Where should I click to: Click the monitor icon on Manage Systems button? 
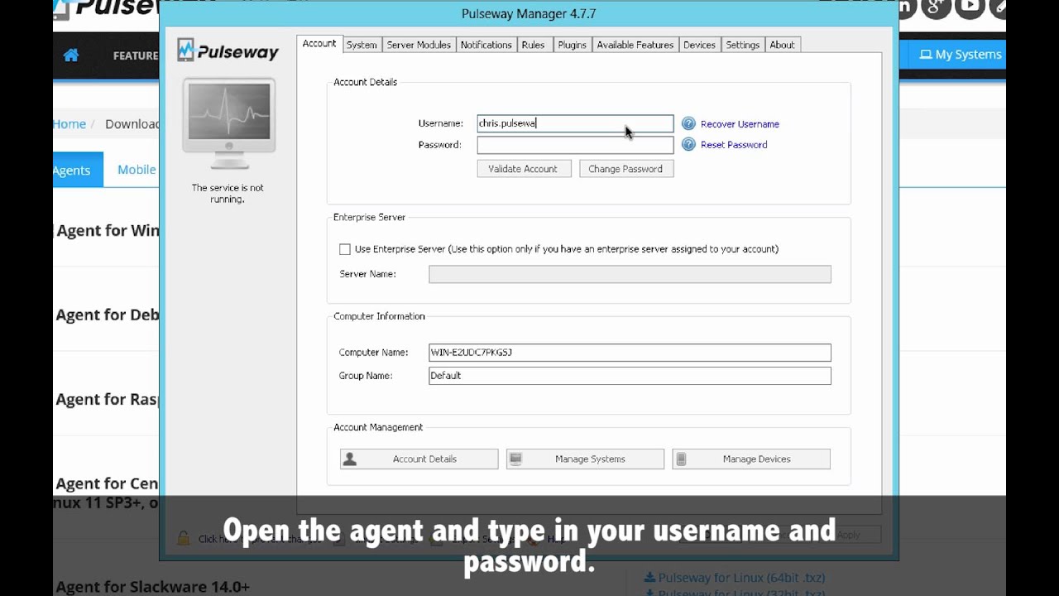(516, 459)
